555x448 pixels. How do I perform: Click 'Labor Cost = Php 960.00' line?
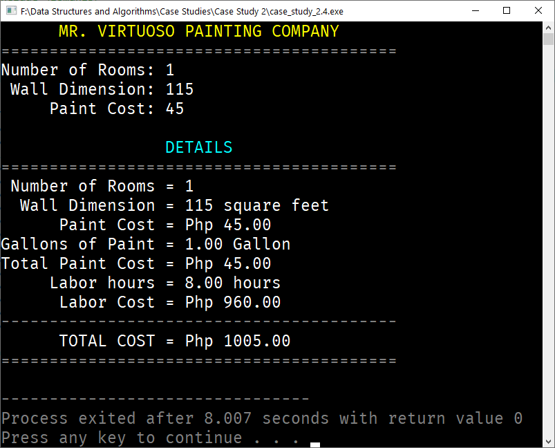pos(170,302)
